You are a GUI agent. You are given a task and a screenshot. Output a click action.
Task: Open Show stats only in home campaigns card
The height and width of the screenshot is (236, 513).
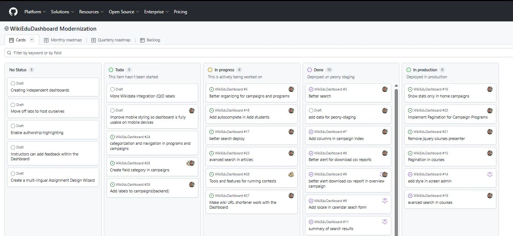click(450, 93)
